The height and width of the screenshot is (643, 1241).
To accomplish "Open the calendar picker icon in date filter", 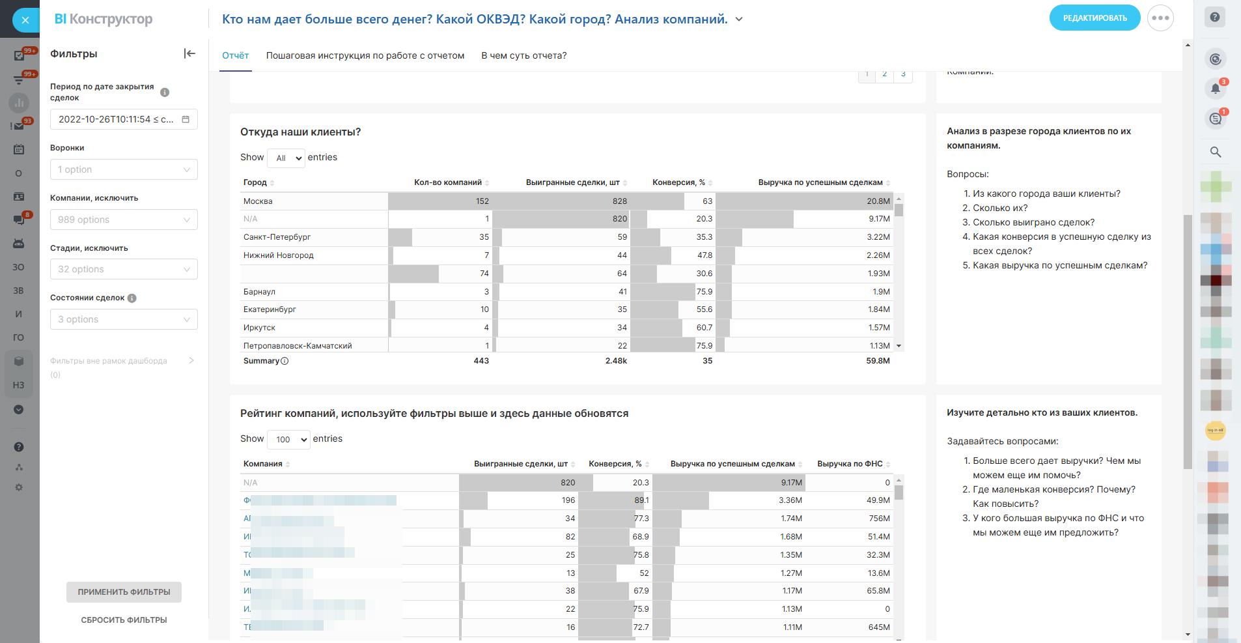I will (186, 119).
